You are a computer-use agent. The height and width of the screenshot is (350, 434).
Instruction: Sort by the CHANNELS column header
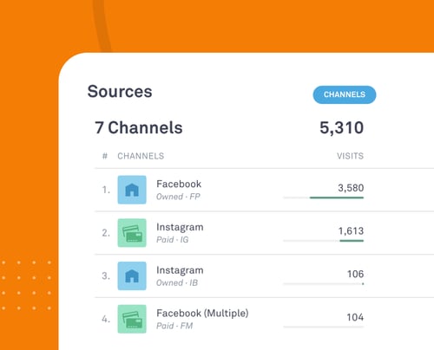[141, 156]
